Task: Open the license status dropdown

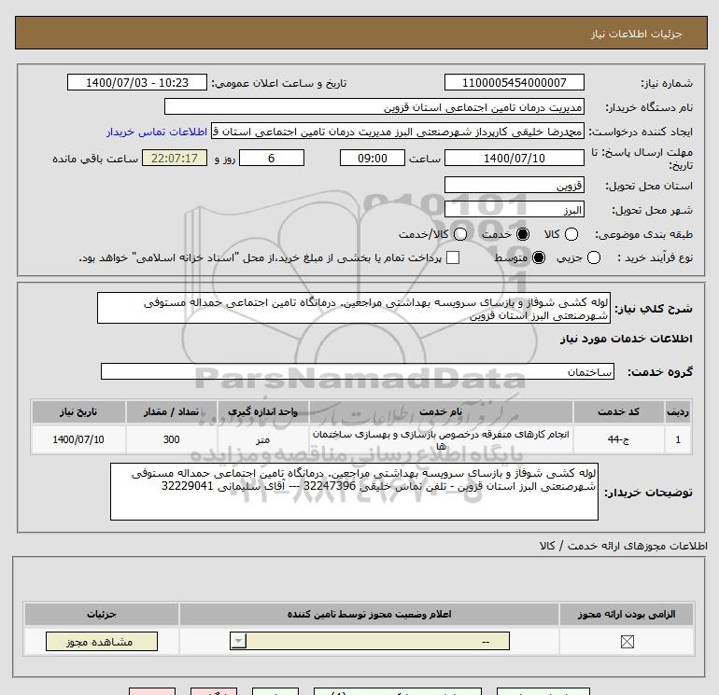Action: [370, 641]
